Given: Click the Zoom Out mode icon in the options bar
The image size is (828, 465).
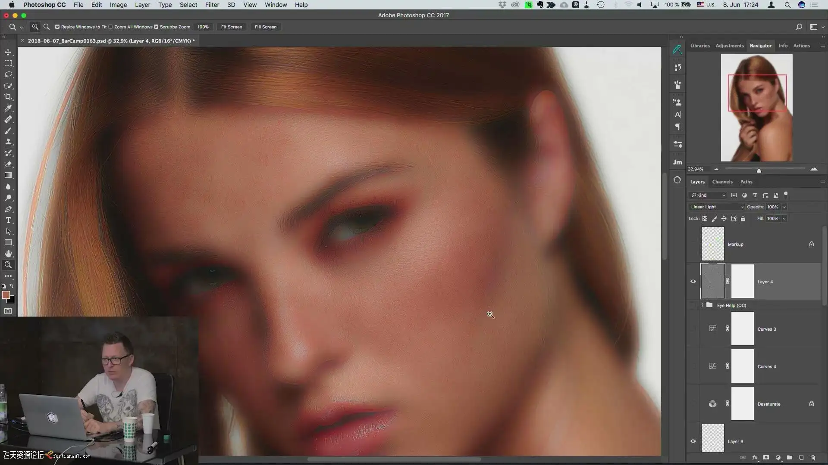Looking at the screenshot, I should [47, 27].
